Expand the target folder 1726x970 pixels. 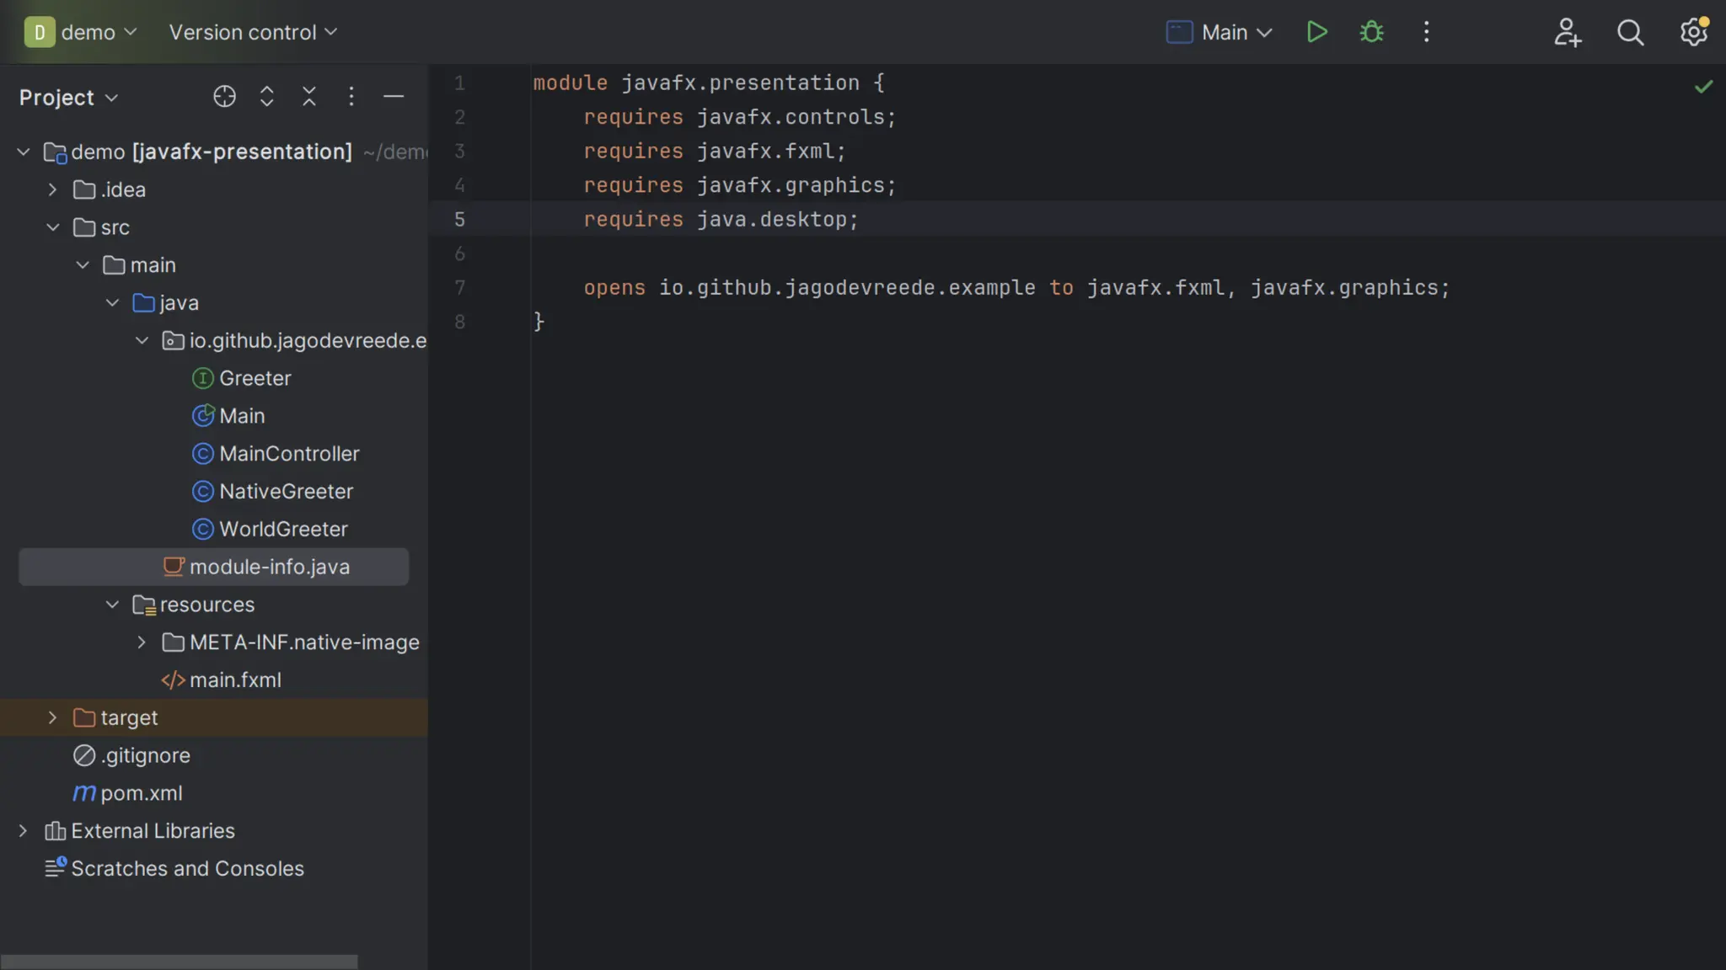(x=52, y=717)
